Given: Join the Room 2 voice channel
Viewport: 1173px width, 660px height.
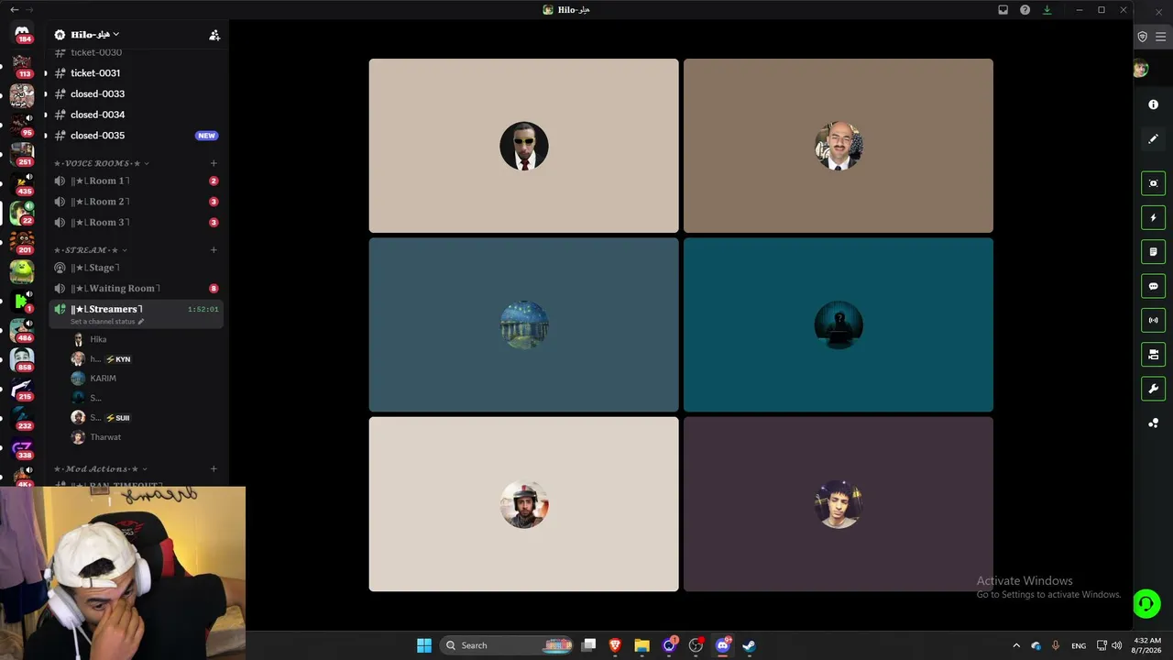Looking at the screenshot, I should pyautogui.click(x=136, y=202).
